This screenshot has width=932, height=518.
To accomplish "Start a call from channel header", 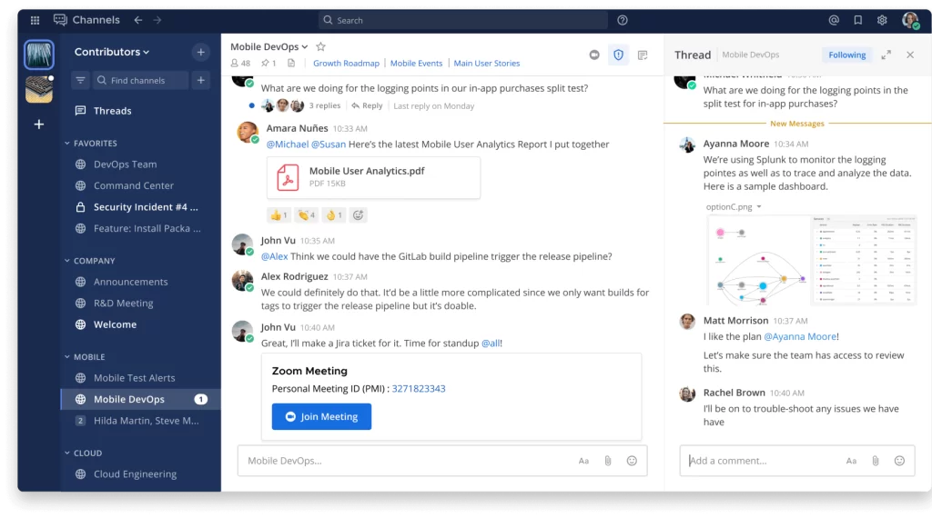I will [x=594, y=55].
